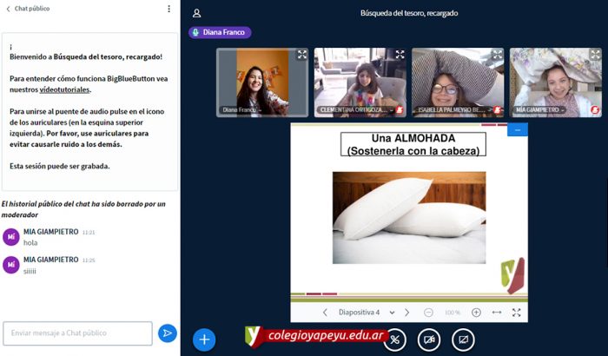This screenshot has height=356, width=608.
Task: Zoom out of the presentation
Action: [428, 312]
